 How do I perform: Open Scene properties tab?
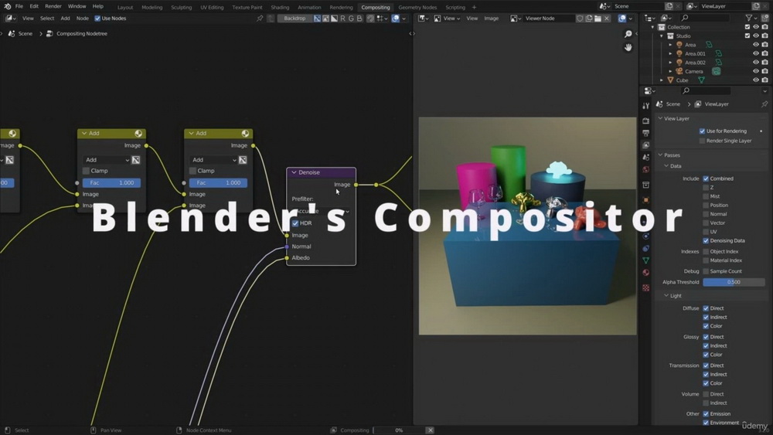(645, 157)
